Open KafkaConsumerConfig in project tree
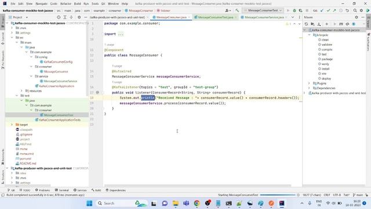 [x=58, y=62]
